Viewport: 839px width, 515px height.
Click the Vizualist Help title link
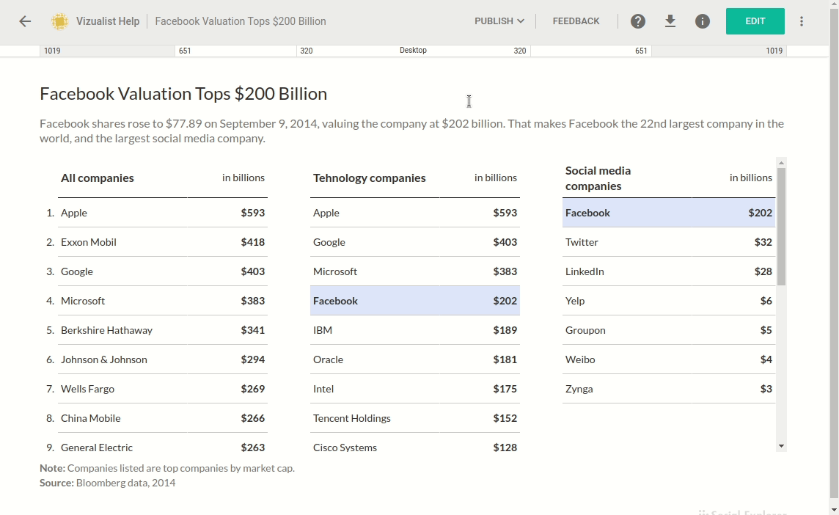pyautogui.click(x=108, y=21)
